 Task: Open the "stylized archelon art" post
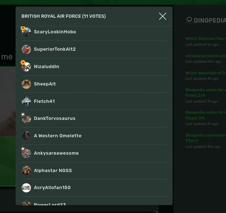coord(205,56)
